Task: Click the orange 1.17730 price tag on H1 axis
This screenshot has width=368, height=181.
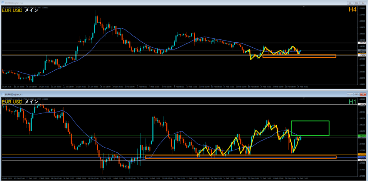Action: (x=361, y=154)
